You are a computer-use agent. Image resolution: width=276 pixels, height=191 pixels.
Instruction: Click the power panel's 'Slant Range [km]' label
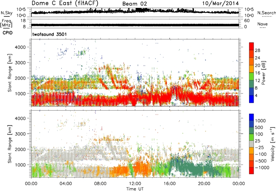(x=10, y=73)
